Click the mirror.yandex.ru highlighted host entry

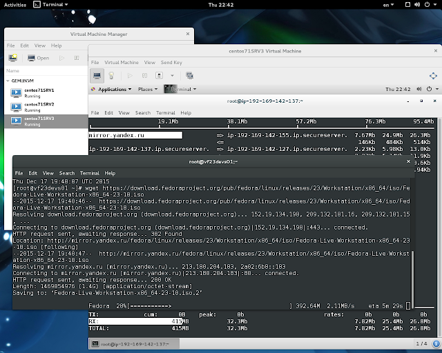tap(135, 135)
